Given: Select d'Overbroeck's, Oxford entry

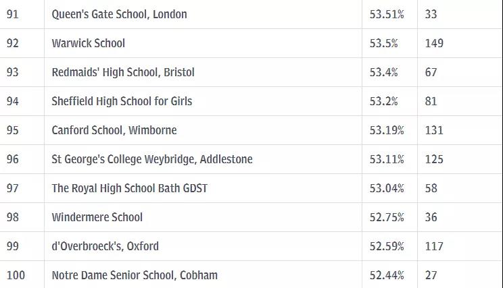Looking at the screenshot, I should pyautogui.click(x=105, y=246).
